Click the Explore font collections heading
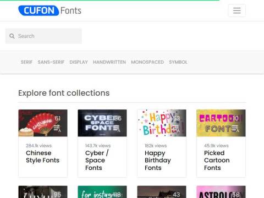 [x=64, y=93]
